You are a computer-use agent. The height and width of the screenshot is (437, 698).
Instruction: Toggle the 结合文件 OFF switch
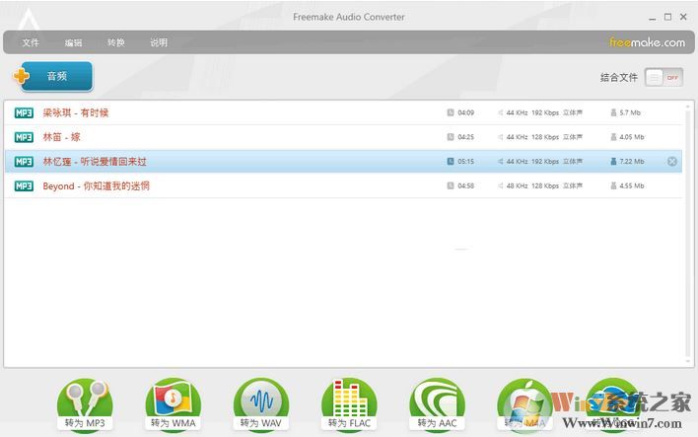(x=663, y=78)
